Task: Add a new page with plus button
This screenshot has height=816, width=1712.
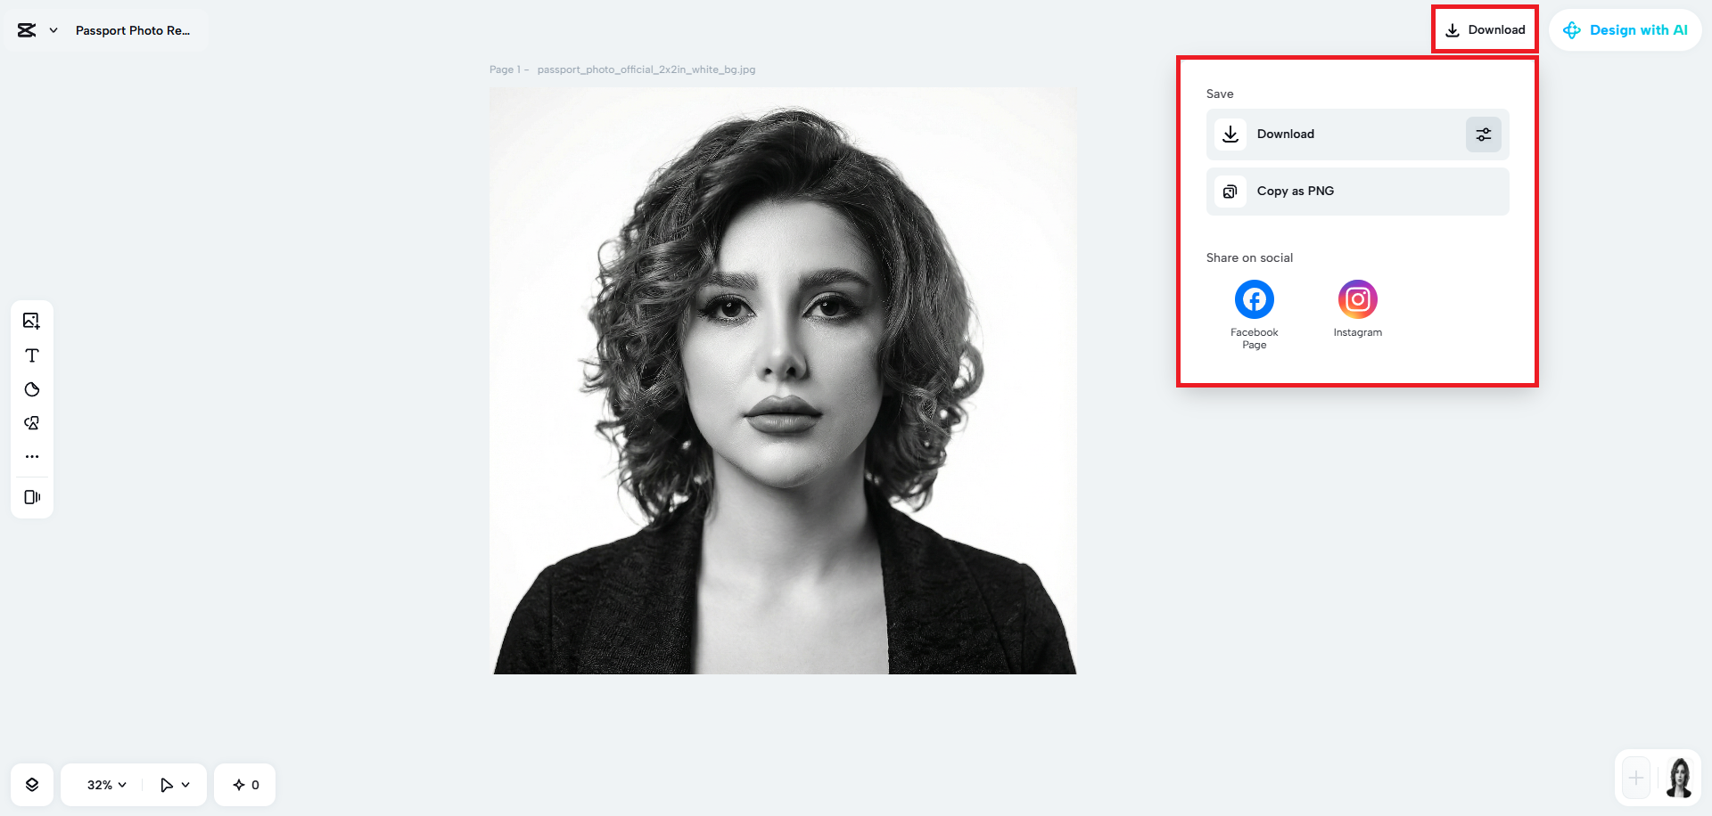Action: click(x=1636, y=778)
